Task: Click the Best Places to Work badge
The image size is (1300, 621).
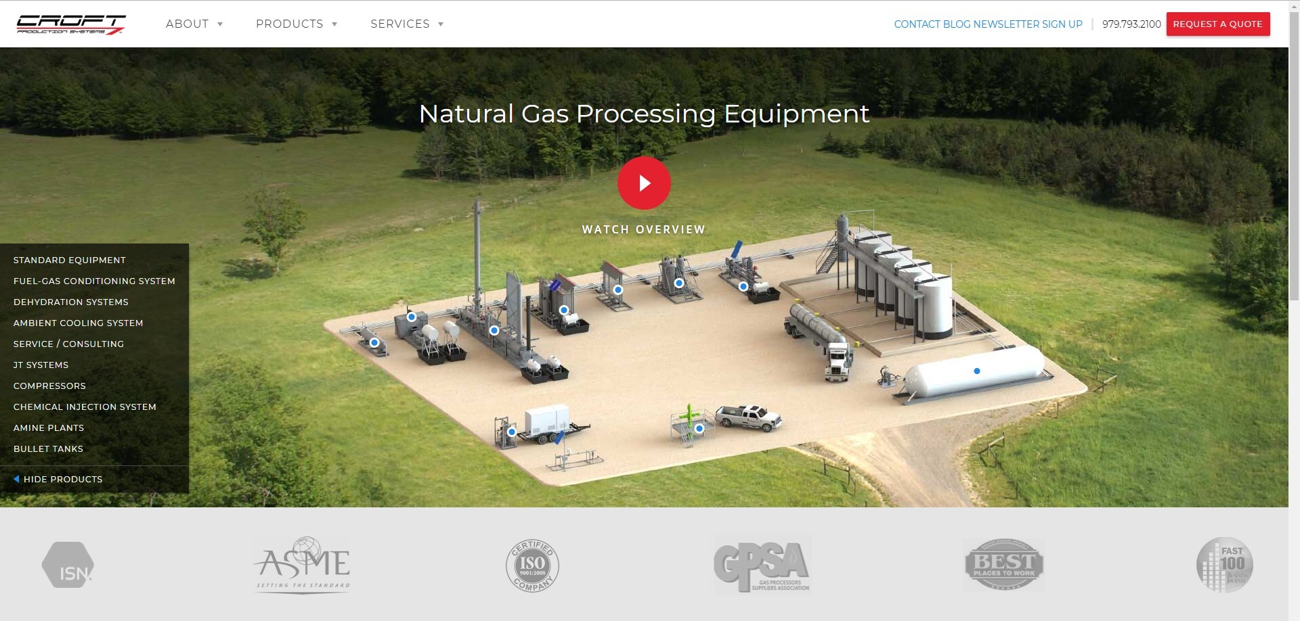Action: click(1004, 564)
